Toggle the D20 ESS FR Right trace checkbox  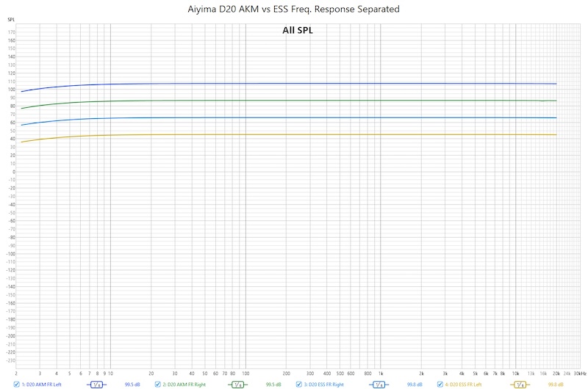pyautogui.click(x=299, y=384)
